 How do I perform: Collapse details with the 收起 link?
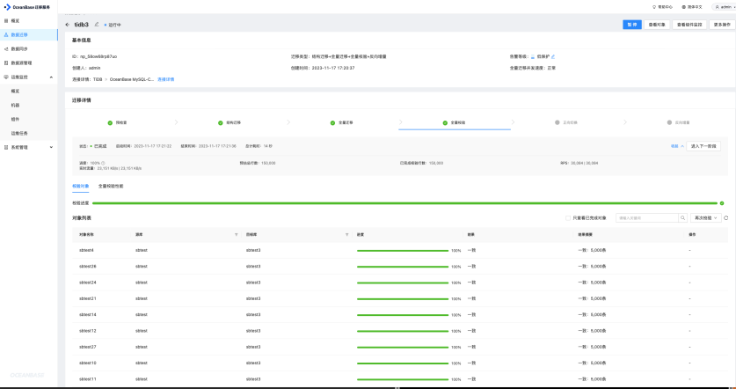[676, 146]
